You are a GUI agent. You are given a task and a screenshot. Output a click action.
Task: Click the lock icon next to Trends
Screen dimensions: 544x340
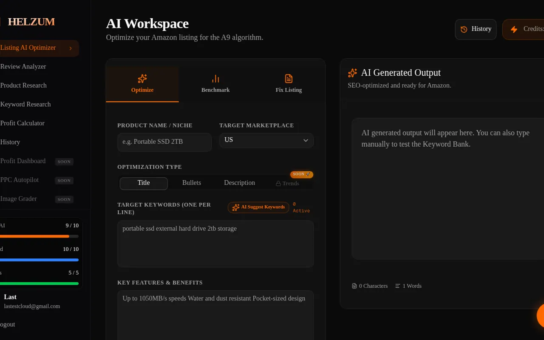[x=278, y=184]
